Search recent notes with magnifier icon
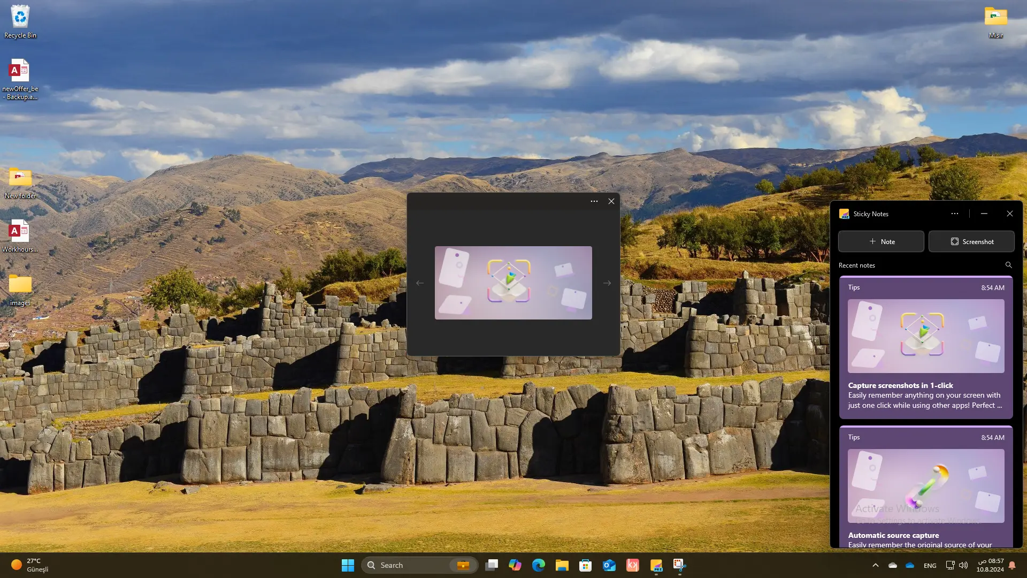This screenshot has height=578, width=1027. point(1008,265)
